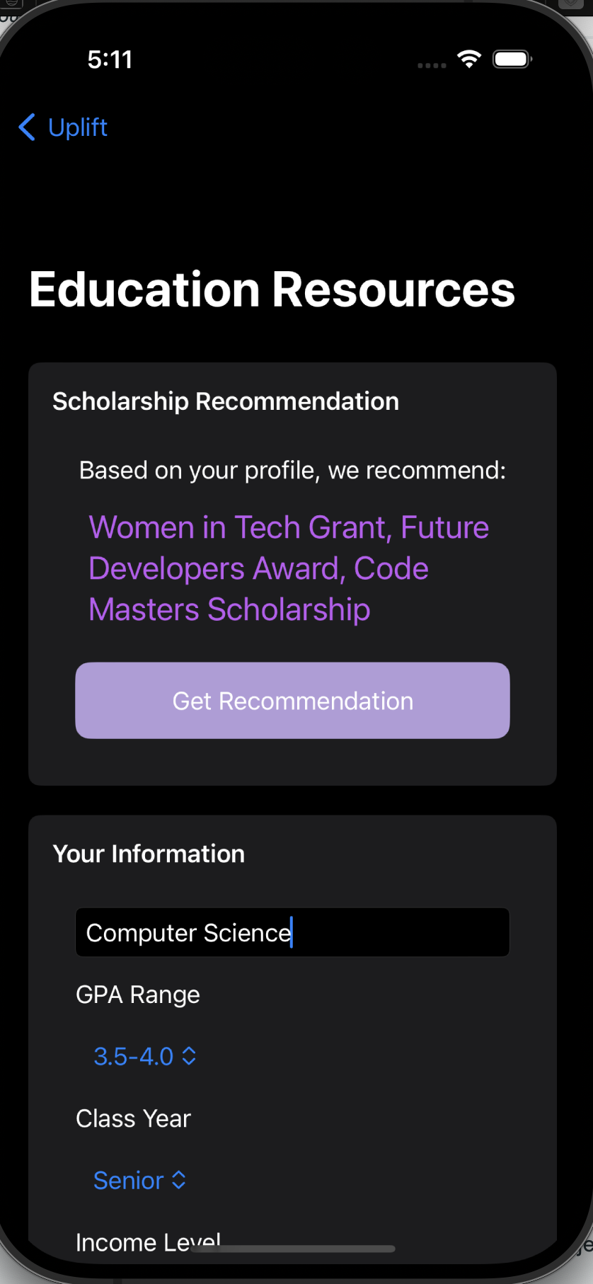Click up-down chevron icon beside 3.5-4.0
The width and height of the screenshot is (593, 1284).
(189, 1056)
